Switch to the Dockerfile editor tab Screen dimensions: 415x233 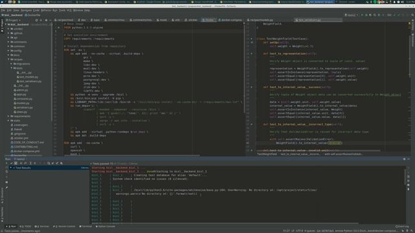pos(209,20)
